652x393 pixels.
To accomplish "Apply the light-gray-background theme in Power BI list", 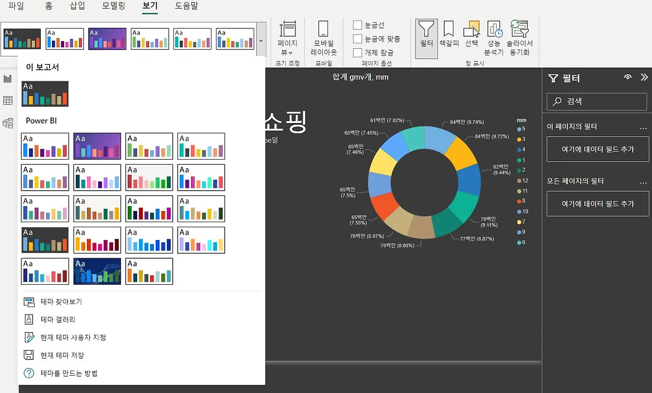I will pyautogui.click(x=149, y=177).
